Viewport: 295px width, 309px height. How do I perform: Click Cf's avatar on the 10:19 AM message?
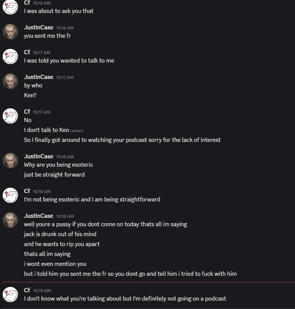(x=10, y=295)
